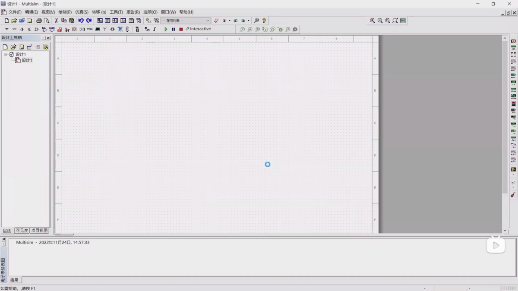Screen dimensions: 518x291
Task: Place a Transistor component icon
Action: pos(29,29)
